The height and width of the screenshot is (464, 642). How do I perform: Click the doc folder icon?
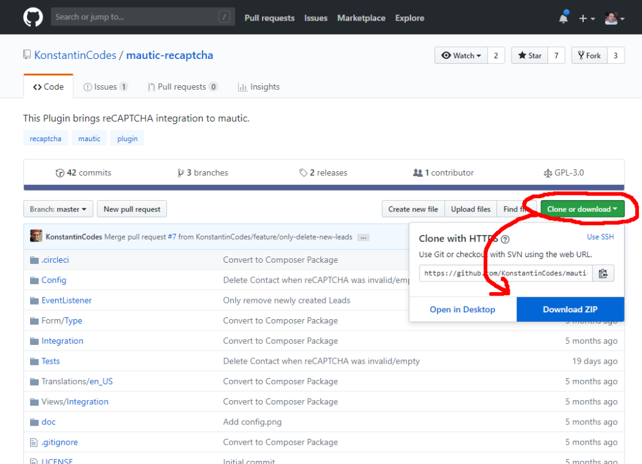click(x=34, y=422)
